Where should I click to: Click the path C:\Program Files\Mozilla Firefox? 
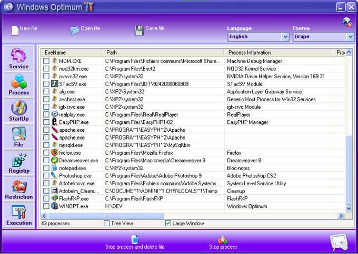tap(139, 153)
